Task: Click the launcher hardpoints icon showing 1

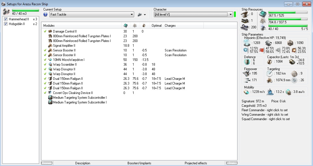Action: click(x=245, y=21)
